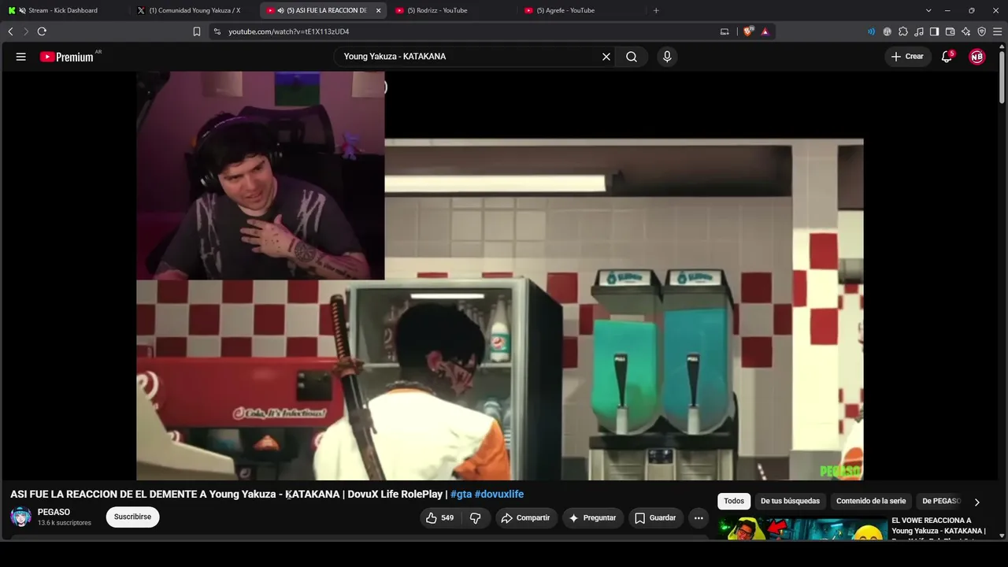
Task: Open the Brave VPN shield icon
Action: (x=981, y=31)
